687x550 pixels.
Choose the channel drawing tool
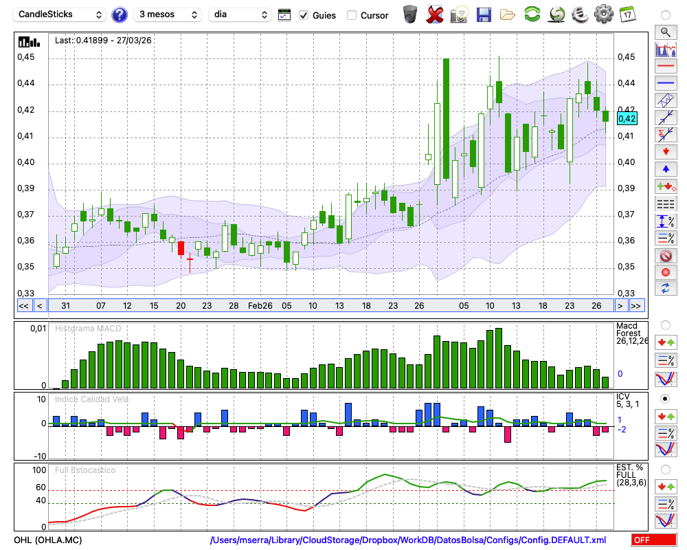pos(665,100)
